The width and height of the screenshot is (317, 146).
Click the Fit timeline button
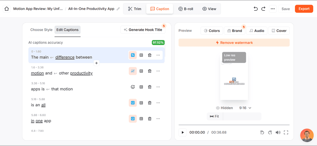[x=215, y=116]
